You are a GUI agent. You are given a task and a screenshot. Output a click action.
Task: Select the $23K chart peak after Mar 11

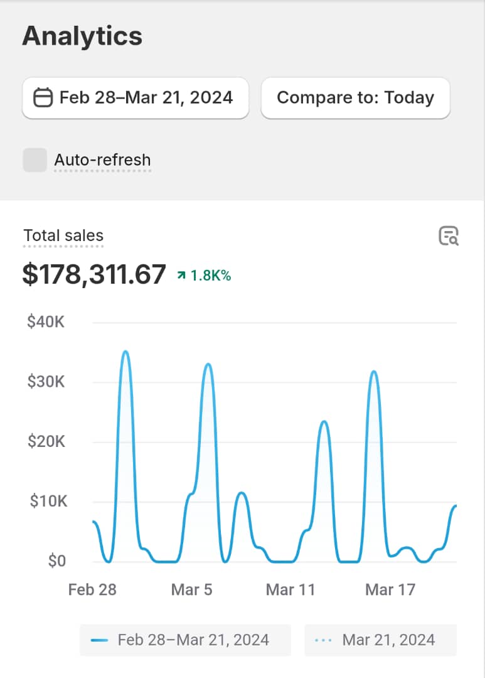[324, 422]
